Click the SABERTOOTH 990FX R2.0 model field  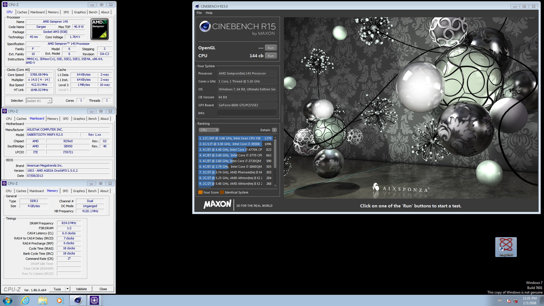pos(52,135)
